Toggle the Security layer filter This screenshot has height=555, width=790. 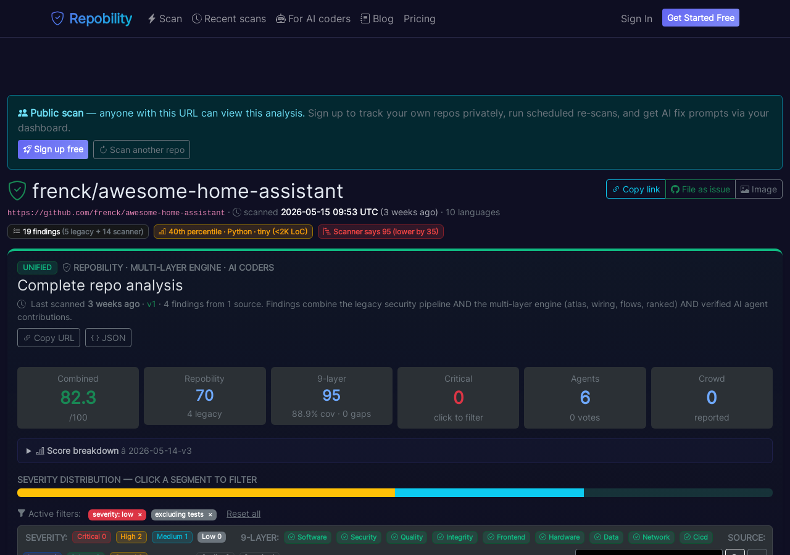359,537
